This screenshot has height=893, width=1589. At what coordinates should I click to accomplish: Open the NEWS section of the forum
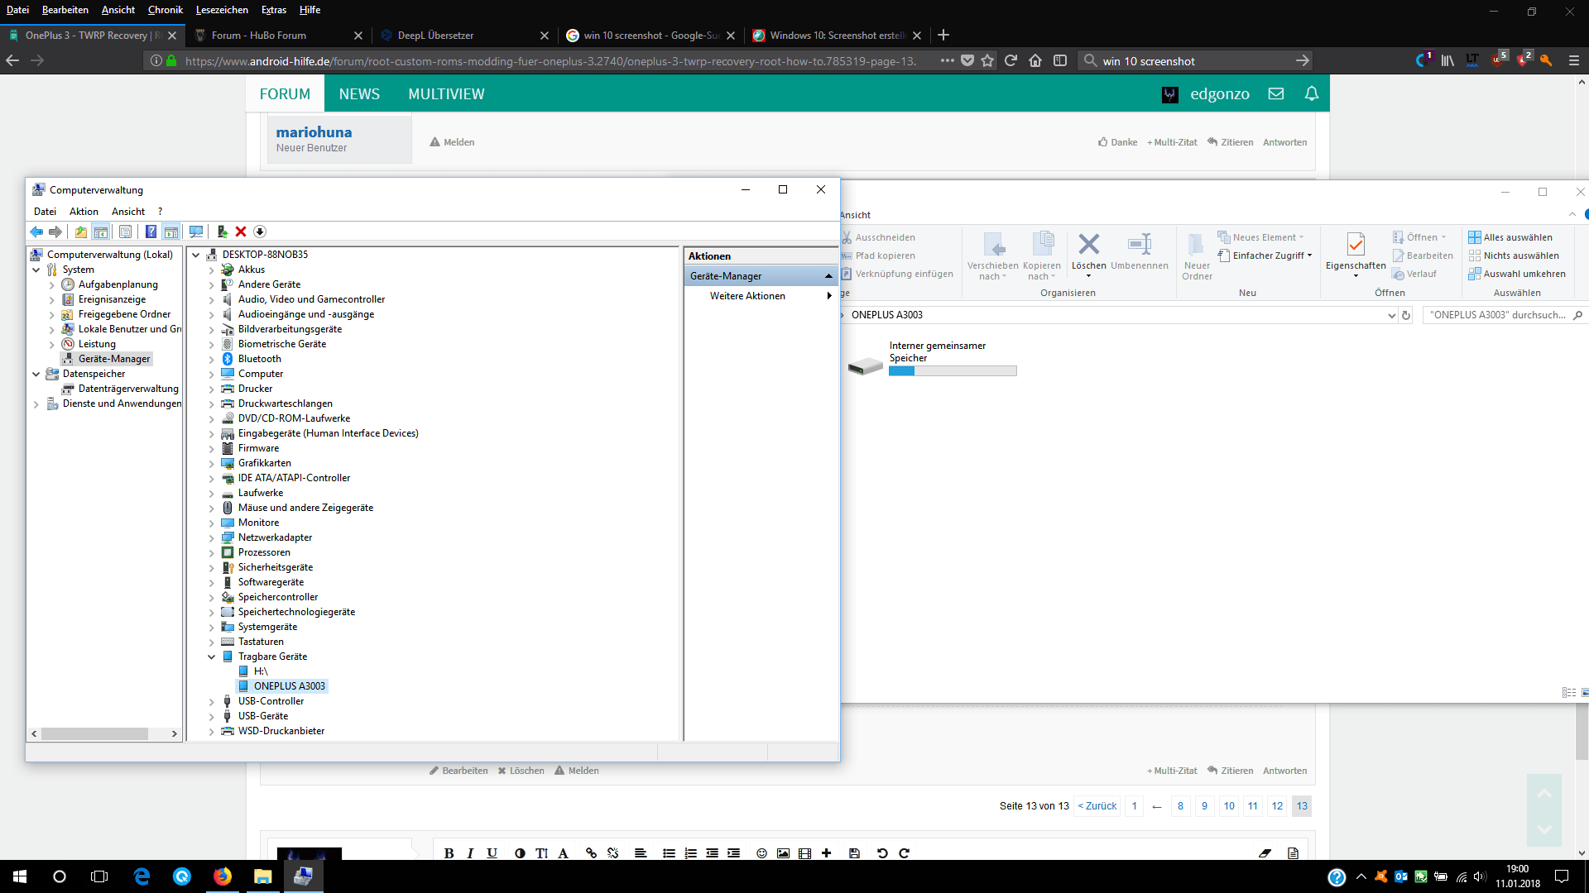point(359,94)
